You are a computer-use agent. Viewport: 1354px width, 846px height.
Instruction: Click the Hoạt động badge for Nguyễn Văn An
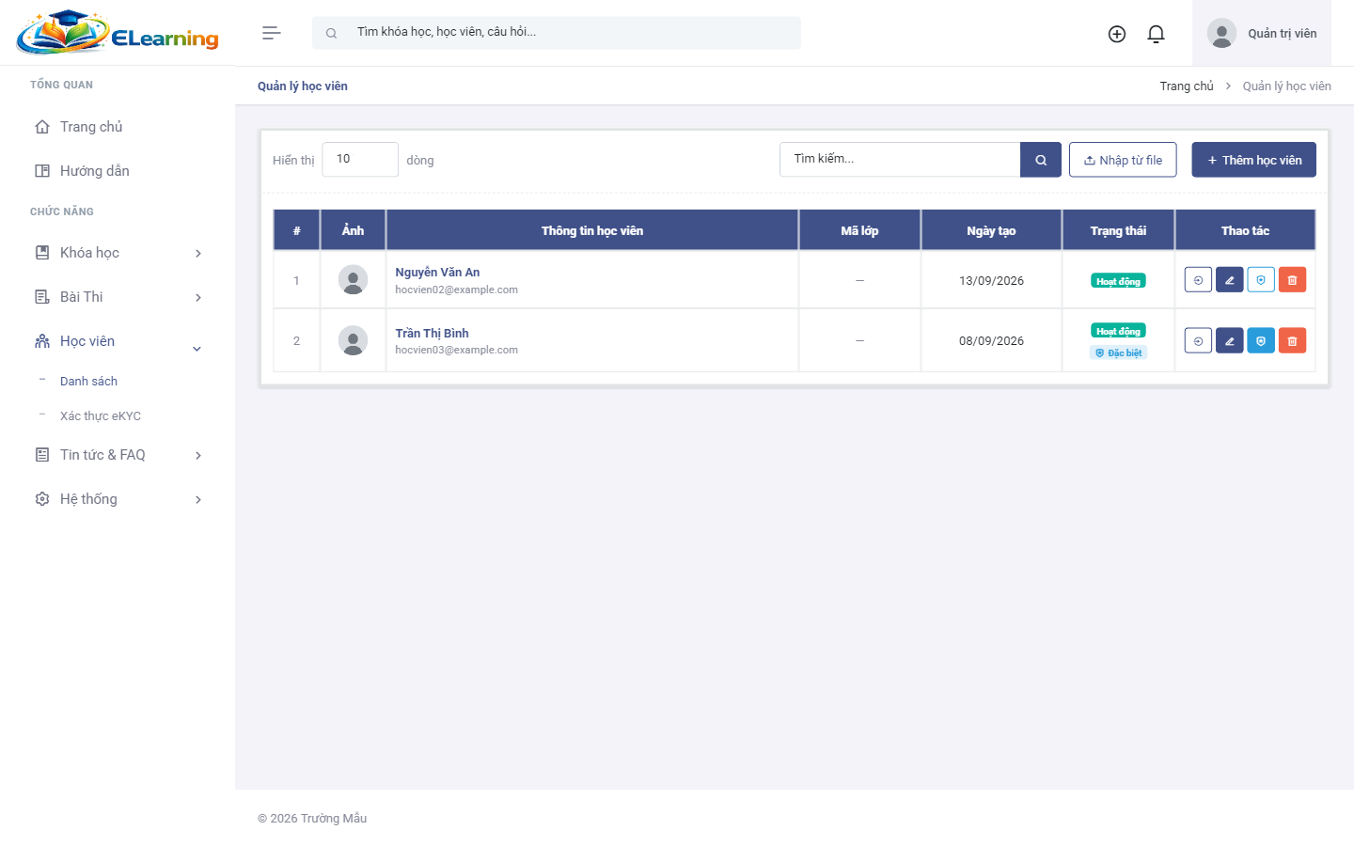1118,281
